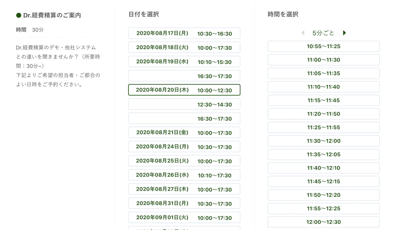398x238 pixels.
Task: Select 2020年08月21日(金) 10:00〜17:30
Action: point(184,133)
